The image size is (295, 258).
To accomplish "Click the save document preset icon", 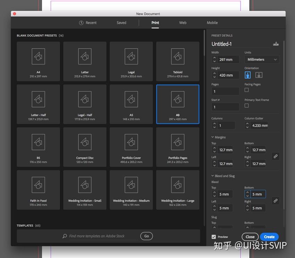I will (276, 44).
